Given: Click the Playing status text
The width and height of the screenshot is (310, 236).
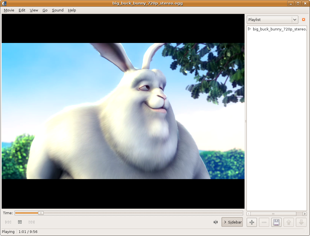Looking at the screenshot, I should [8, 232].
